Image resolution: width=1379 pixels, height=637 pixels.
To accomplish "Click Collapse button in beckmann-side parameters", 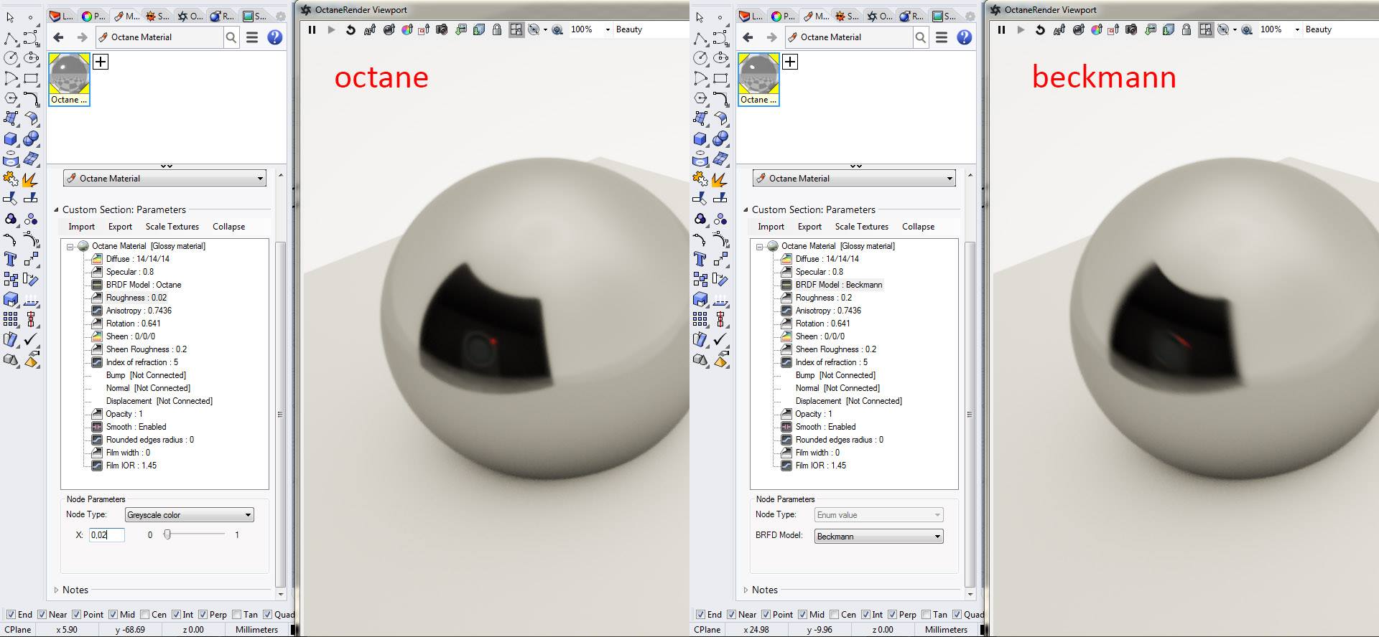I will (919, 227).
